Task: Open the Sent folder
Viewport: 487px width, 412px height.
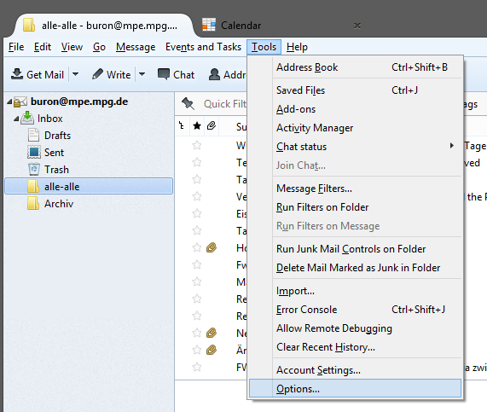Action: 54,153
